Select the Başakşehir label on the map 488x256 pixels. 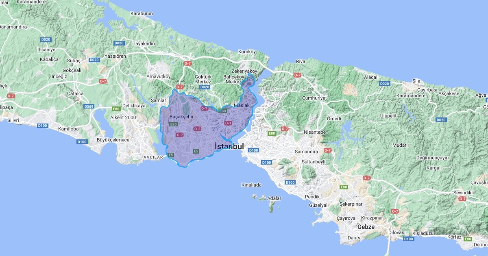[181, 117]
